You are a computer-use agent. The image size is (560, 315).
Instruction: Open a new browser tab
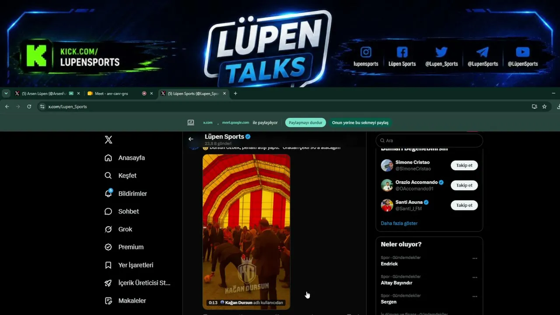coord(235,94)
